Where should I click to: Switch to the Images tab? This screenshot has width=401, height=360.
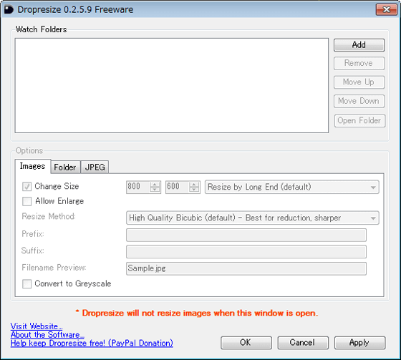click(33, 166)
